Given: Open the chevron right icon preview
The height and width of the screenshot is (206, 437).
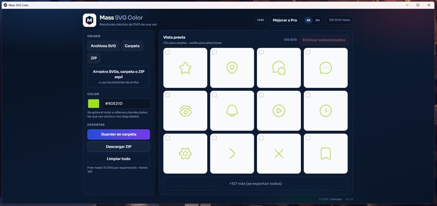Looking at the screenshot, I should [232, 154].
